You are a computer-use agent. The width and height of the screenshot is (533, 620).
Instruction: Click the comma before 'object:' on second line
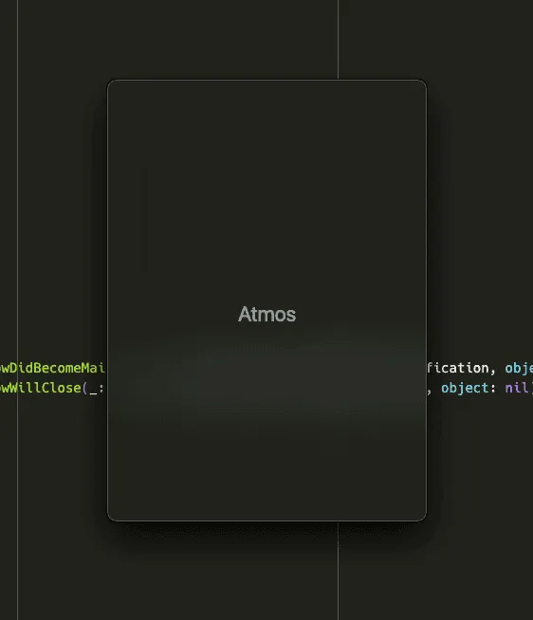point(430,391)
